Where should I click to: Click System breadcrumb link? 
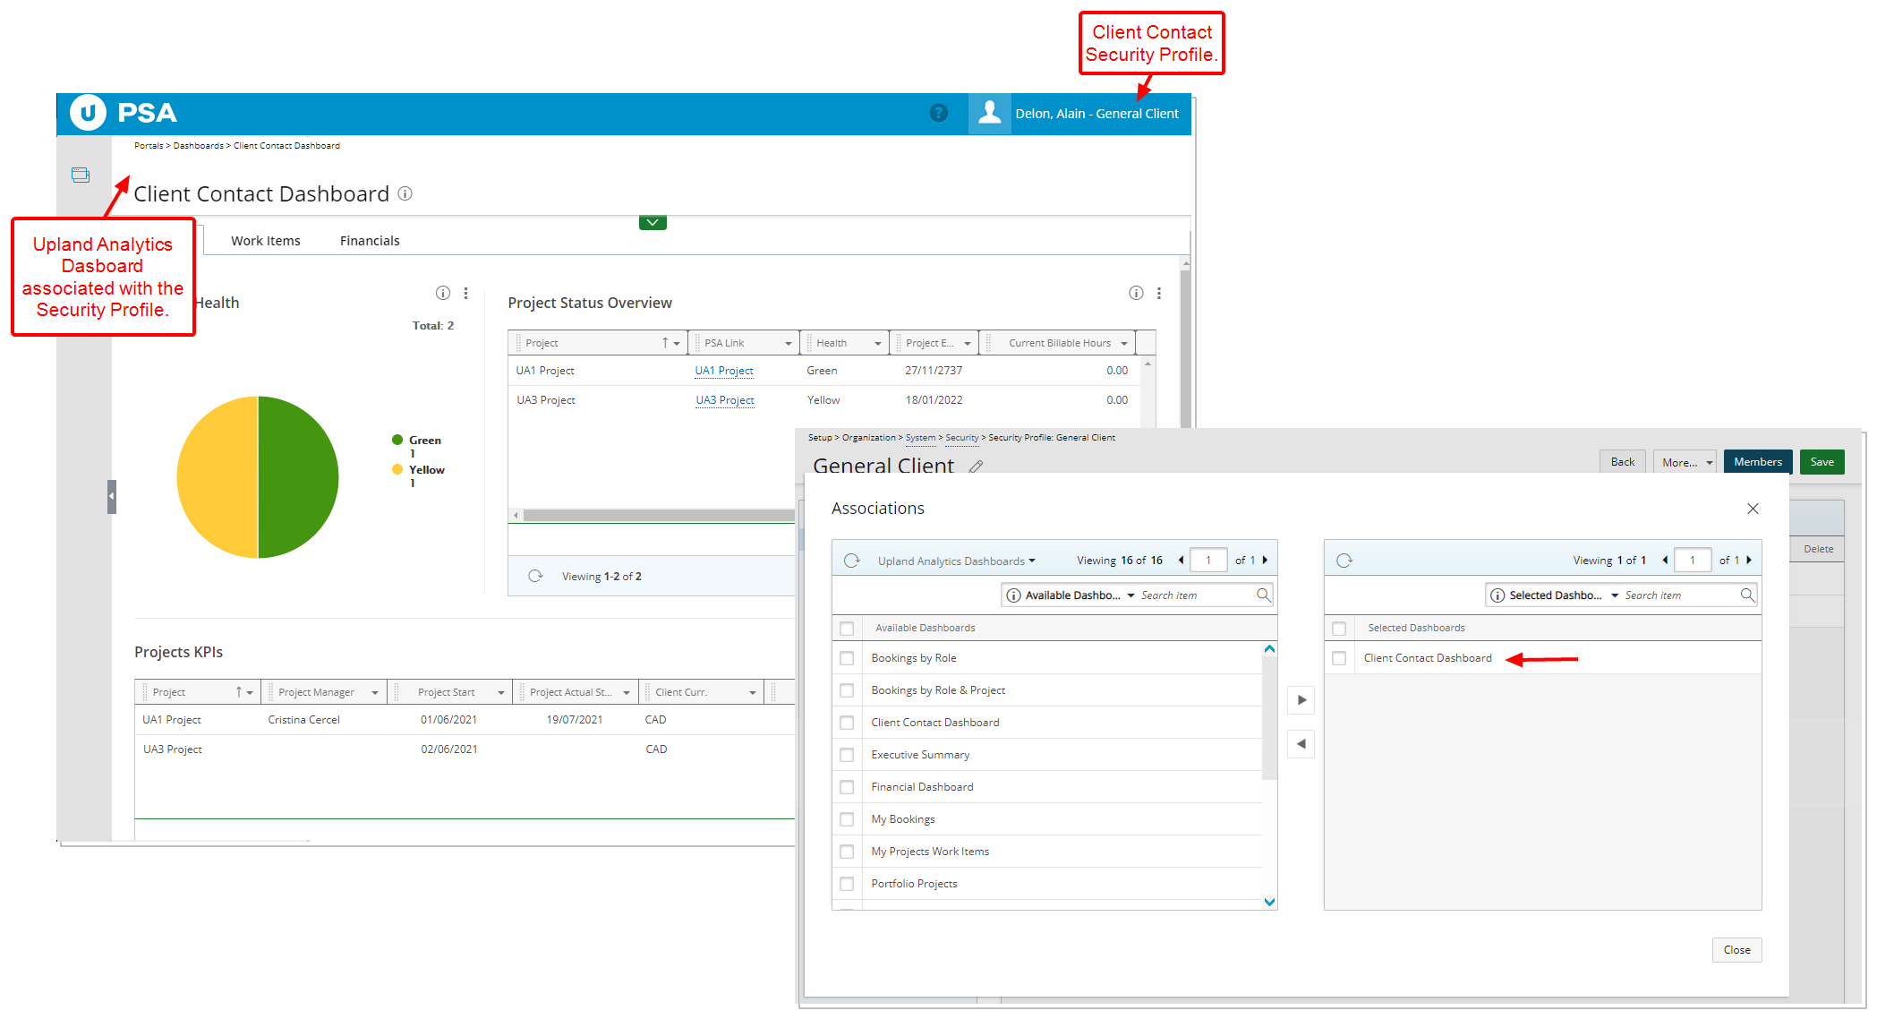click(x=920, y=438)
